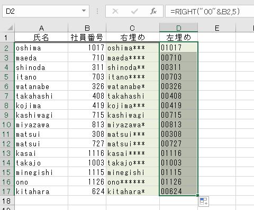Select column C header
Viewport: 254px width, 210px height.
coord(133,28)
